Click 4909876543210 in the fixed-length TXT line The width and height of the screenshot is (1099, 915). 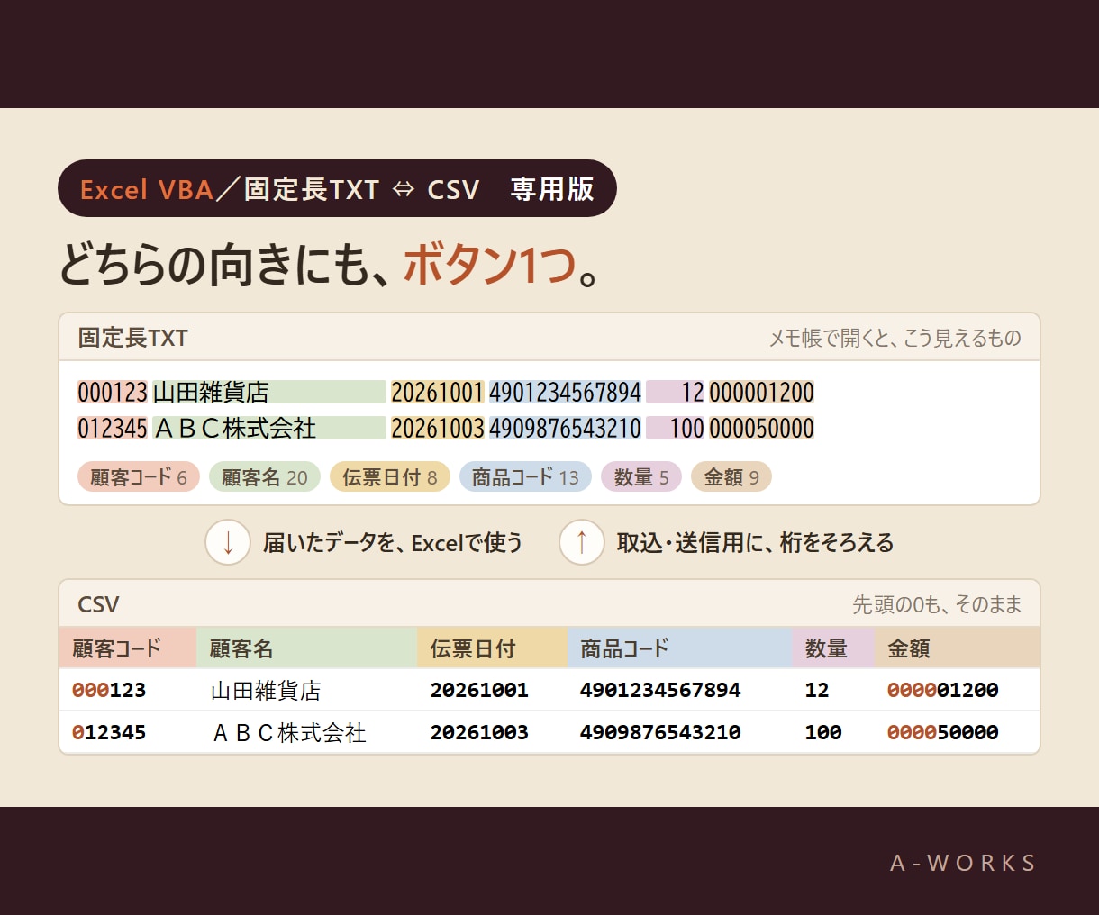[x=565, y=428]
